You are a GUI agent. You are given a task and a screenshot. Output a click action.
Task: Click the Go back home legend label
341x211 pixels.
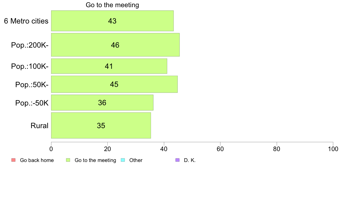[x=37, y=160]
